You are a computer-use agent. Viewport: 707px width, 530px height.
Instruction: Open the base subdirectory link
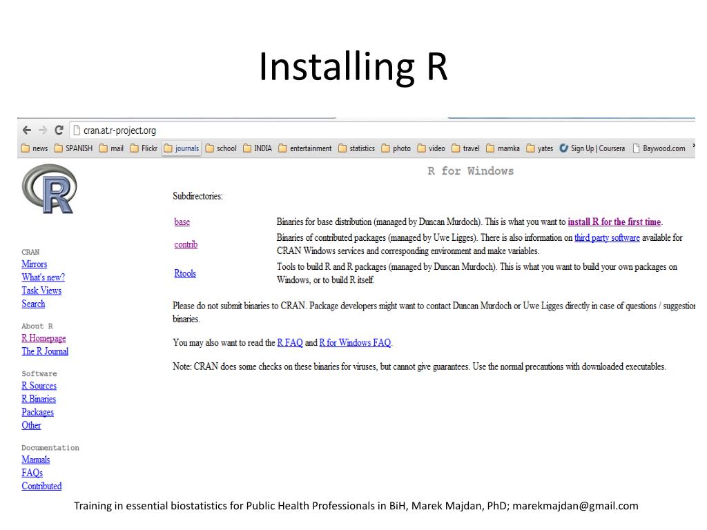[x=182, y=222]
